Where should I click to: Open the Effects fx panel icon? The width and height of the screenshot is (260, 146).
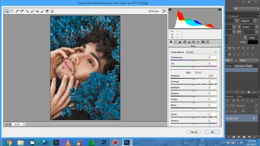(198, 42)
